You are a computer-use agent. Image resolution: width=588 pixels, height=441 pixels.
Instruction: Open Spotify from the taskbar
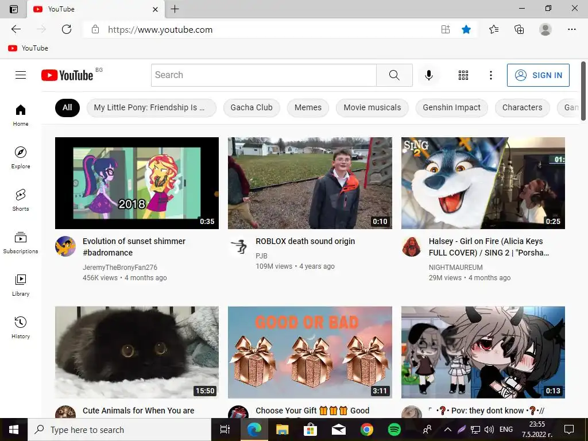click(x=394, y=430)
